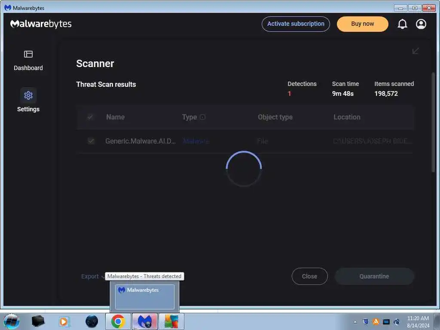The height and width of the screenshot is (330, 440).
Task: Open the Dashboard sidebar item
Action: 28,60
